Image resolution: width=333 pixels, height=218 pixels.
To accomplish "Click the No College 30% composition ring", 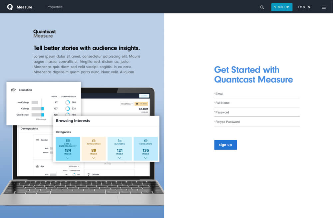I will (x=68, y=103).
